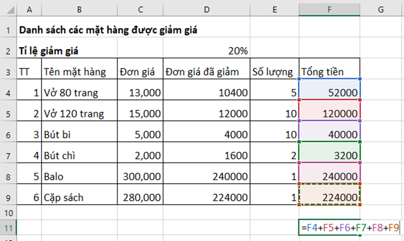Click title 'Danh sách các mặt hàng được giảm giá'
Screen dimensions: 404x241
(x=108, y=30)
